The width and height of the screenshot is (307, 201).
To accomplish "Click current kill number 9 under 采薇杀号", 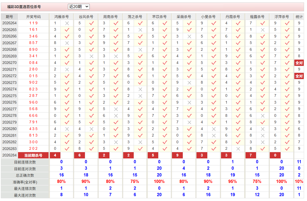I will click(x=177, y=155).
